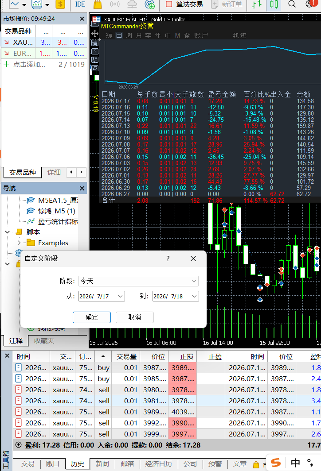The width and height of the screenshot is (321, 471).
Task: Click the green add-signal radar icon
Action: [149, 4]
